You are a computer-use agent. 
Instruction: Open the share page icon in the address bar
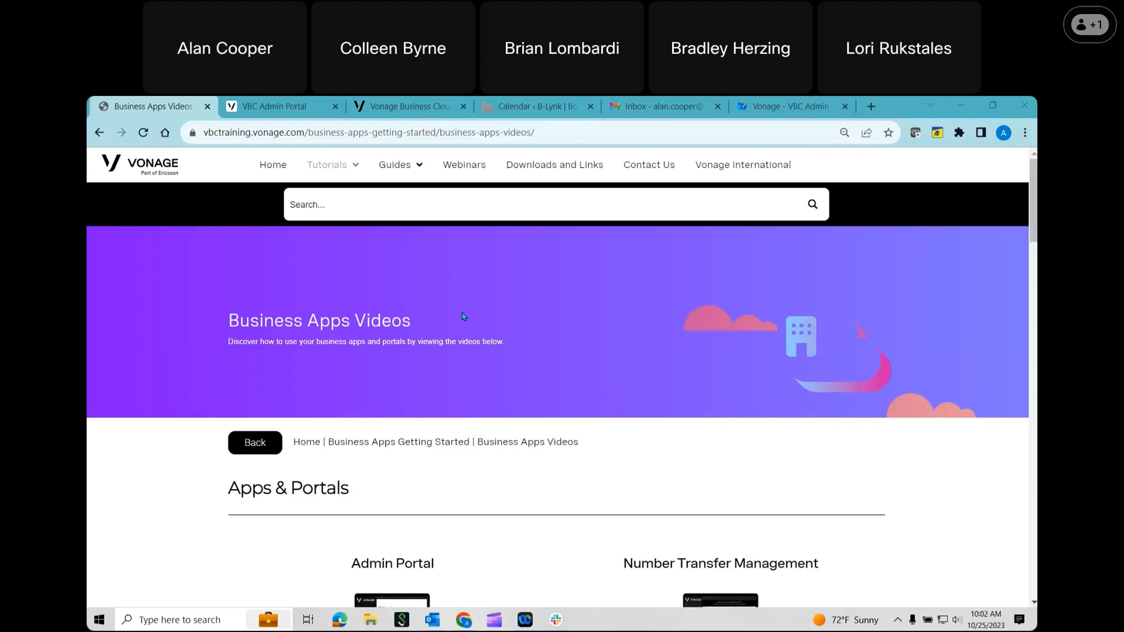(x=866, y=132)
